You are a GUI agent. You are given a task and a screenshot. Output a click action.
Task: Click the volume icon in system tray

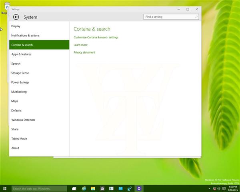click(219, 188)
